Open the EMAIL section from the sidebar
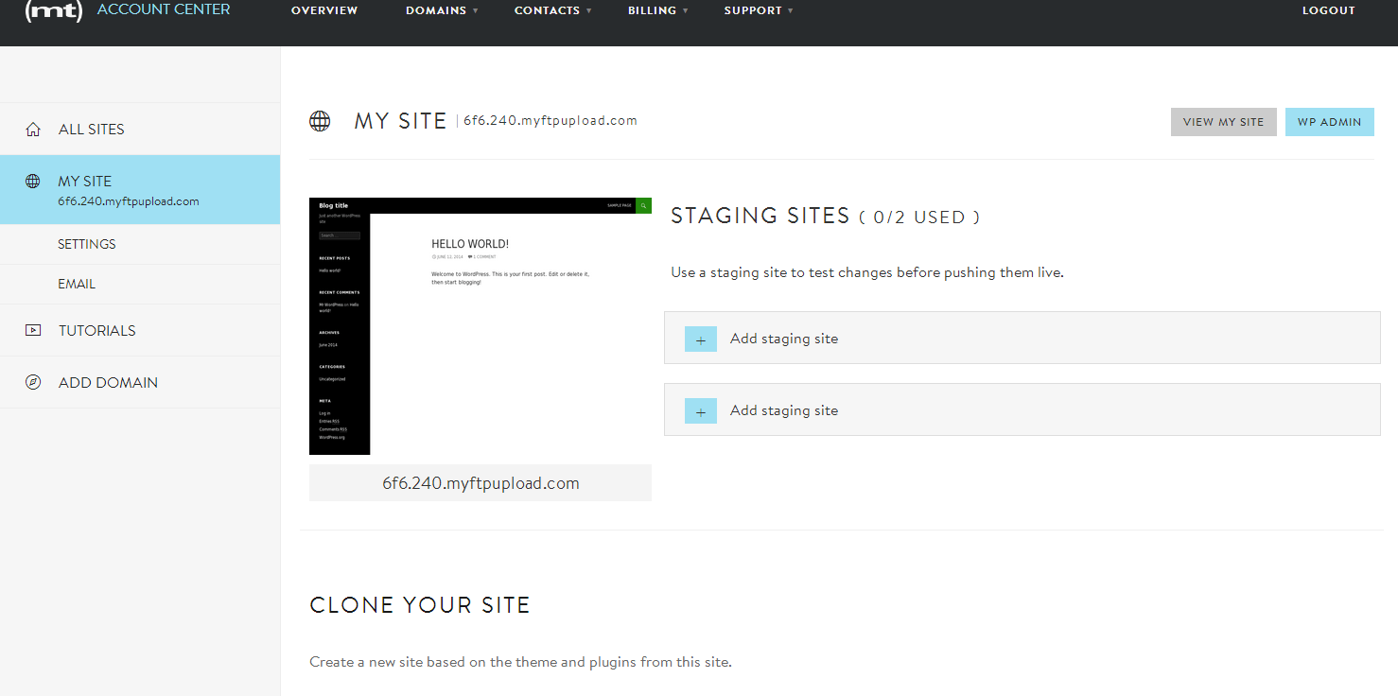The image size is (1398, 696). tap(77, 283)
